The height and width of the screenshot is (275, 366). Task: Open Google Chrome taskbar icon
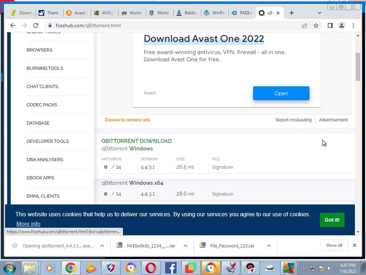(70, 268)
